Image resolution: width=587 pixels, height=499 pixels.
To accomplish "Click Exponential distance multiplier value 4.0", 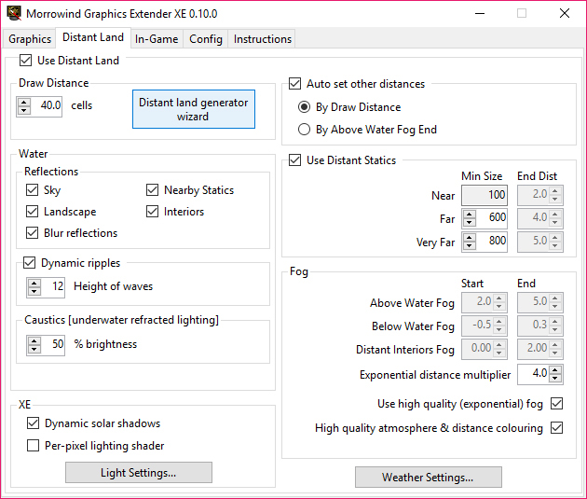I will [534, 374].
